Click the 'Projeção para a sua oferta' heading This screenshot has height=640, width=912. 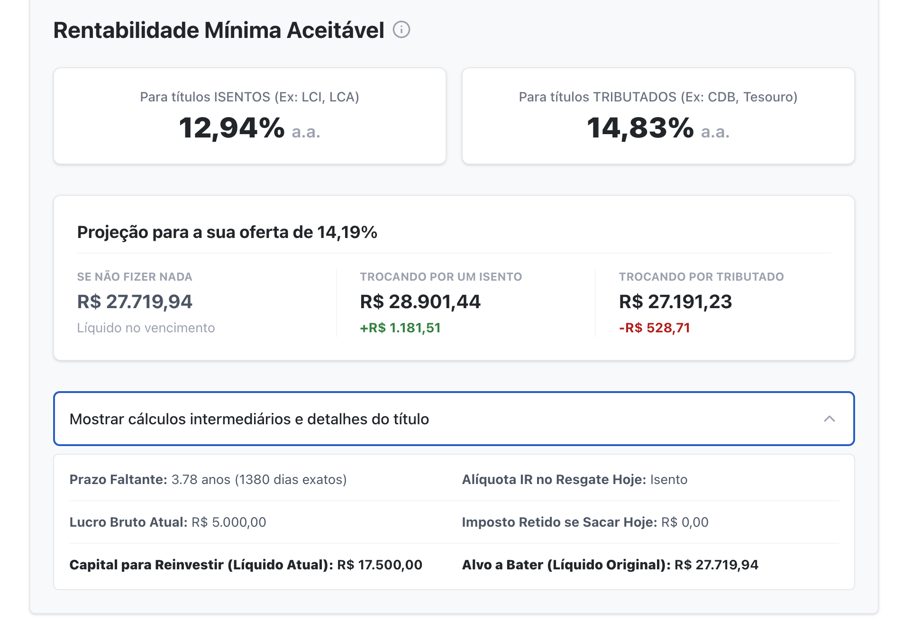tap(227, 232)
